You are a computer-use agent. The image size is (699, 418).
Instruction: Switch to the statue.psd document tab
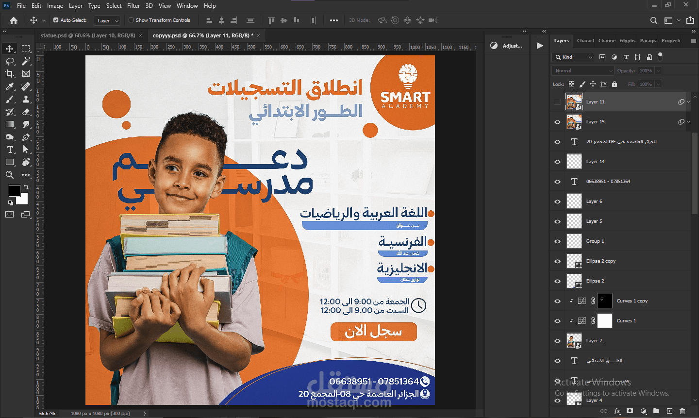tap(87, 35)
